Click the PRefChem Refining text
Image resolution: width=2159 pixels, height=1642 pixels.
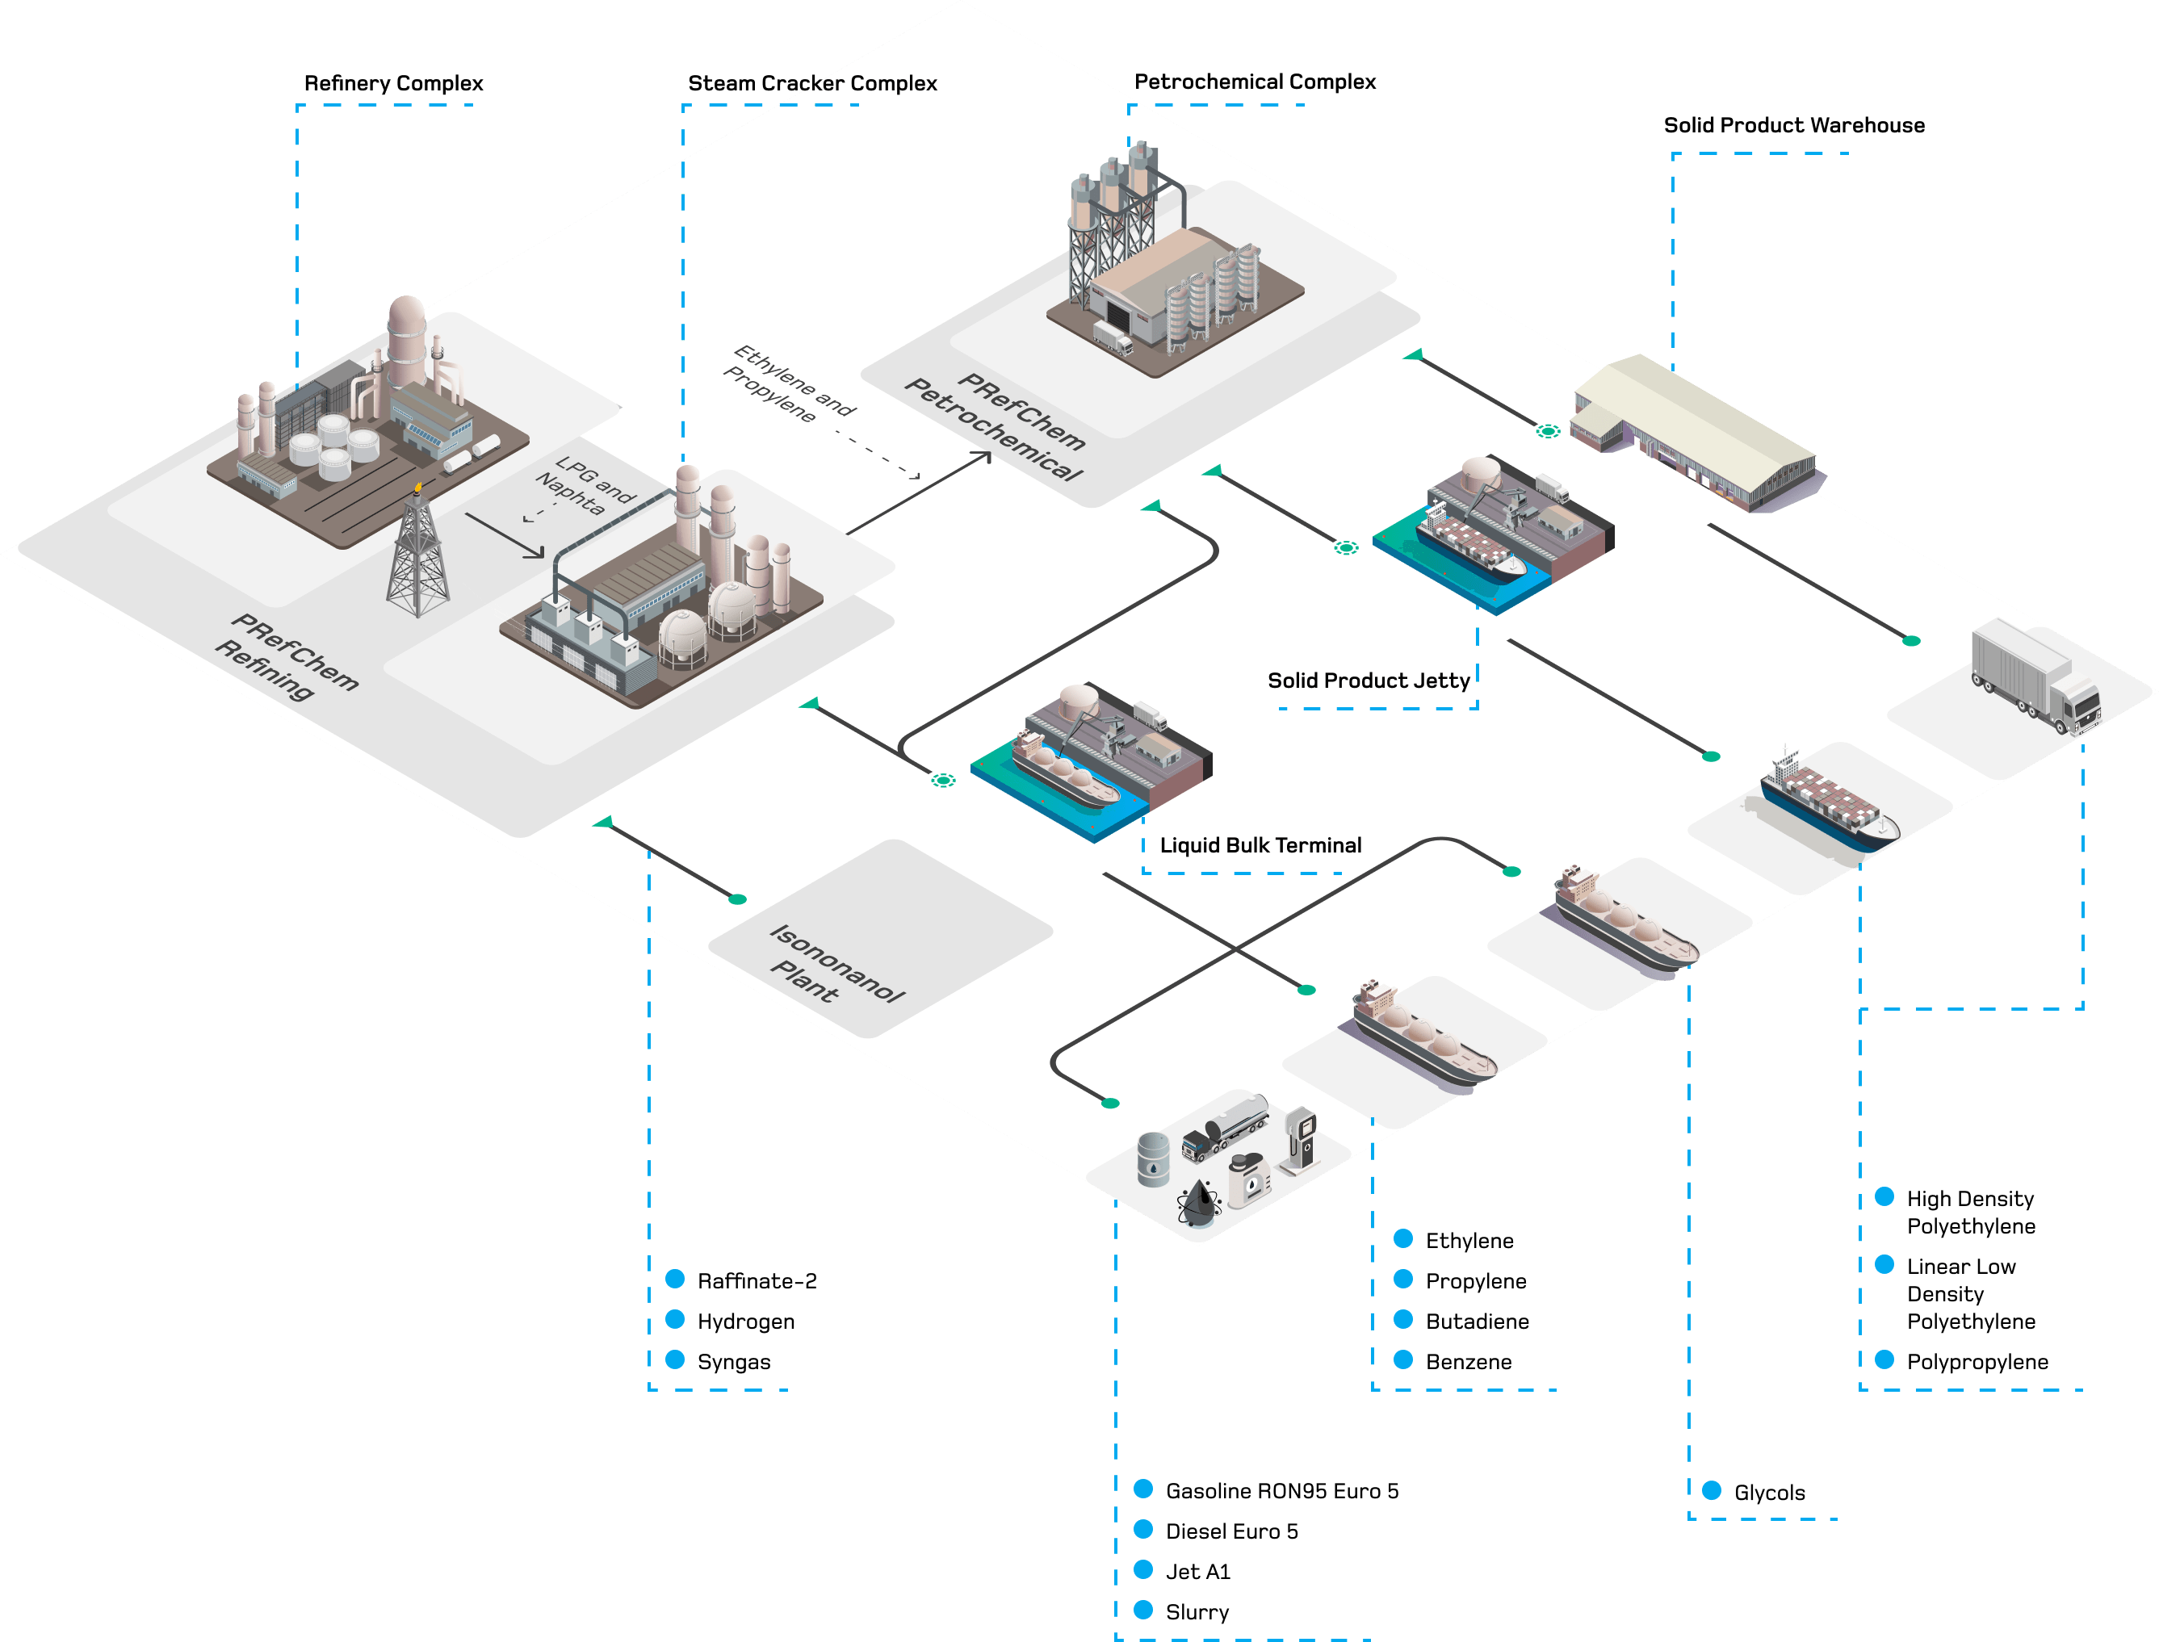pos(287,657)
